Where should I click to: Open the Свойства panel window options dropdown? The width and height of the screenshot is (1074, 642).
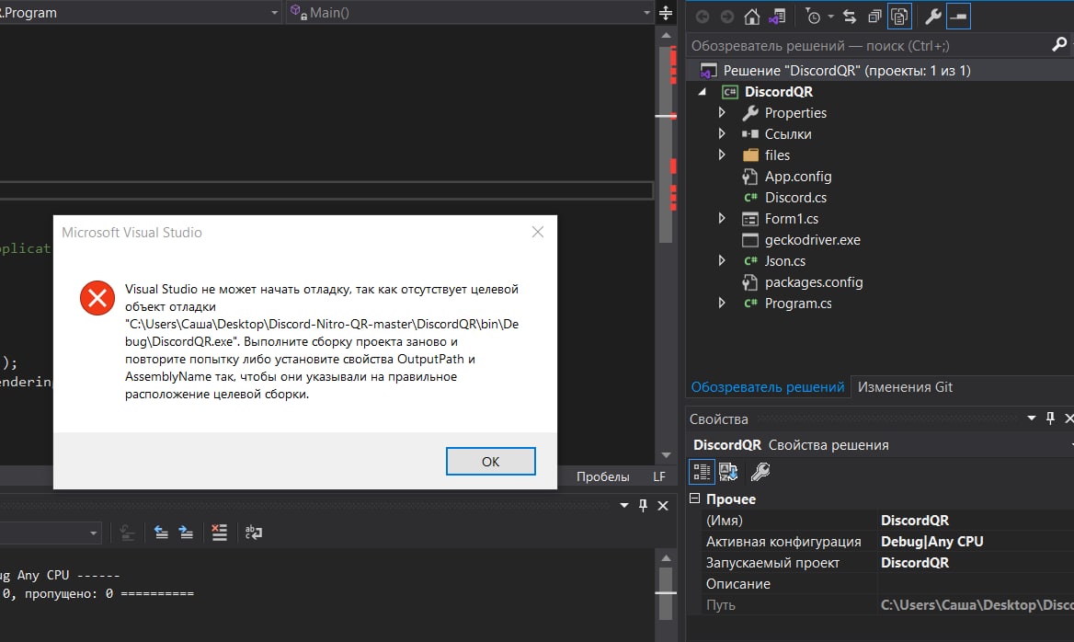tap(1032, 418)
